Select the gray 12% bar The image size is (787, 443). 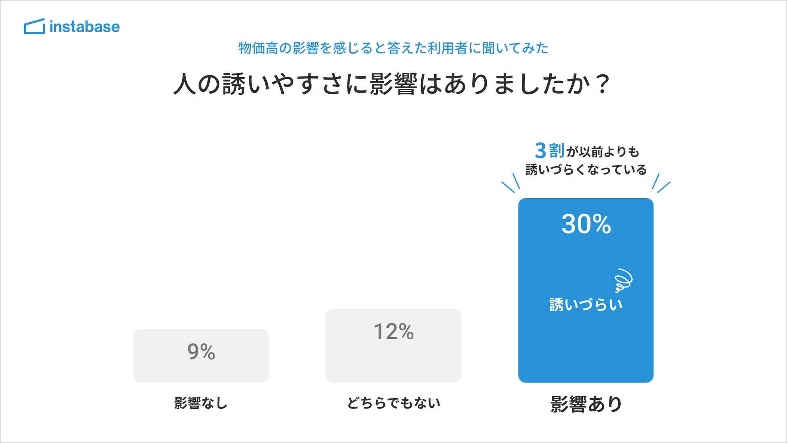click(393, 346)
